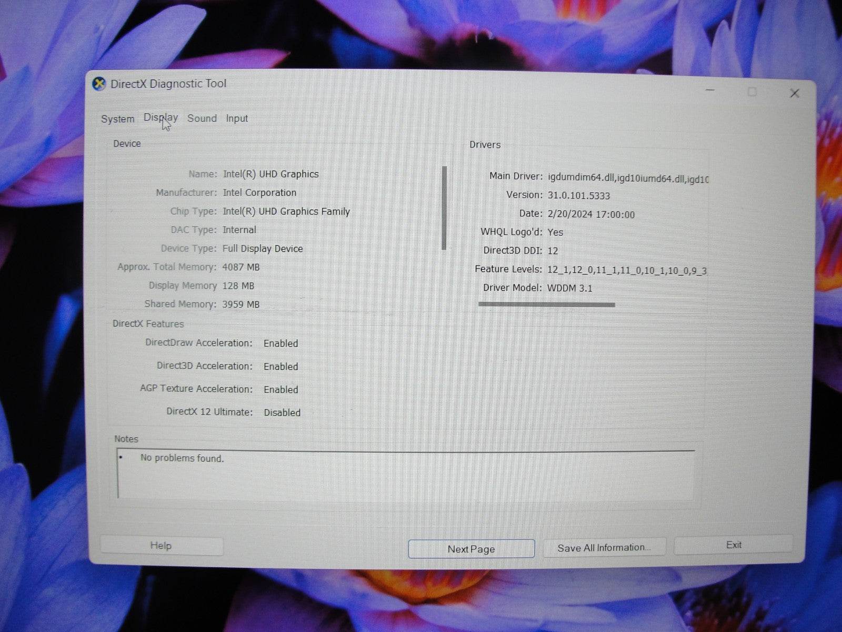The width and height of the screenshot is (842, 632).
Task: Click the DirectX logo icon in the title bar
Action: (99, 83)
